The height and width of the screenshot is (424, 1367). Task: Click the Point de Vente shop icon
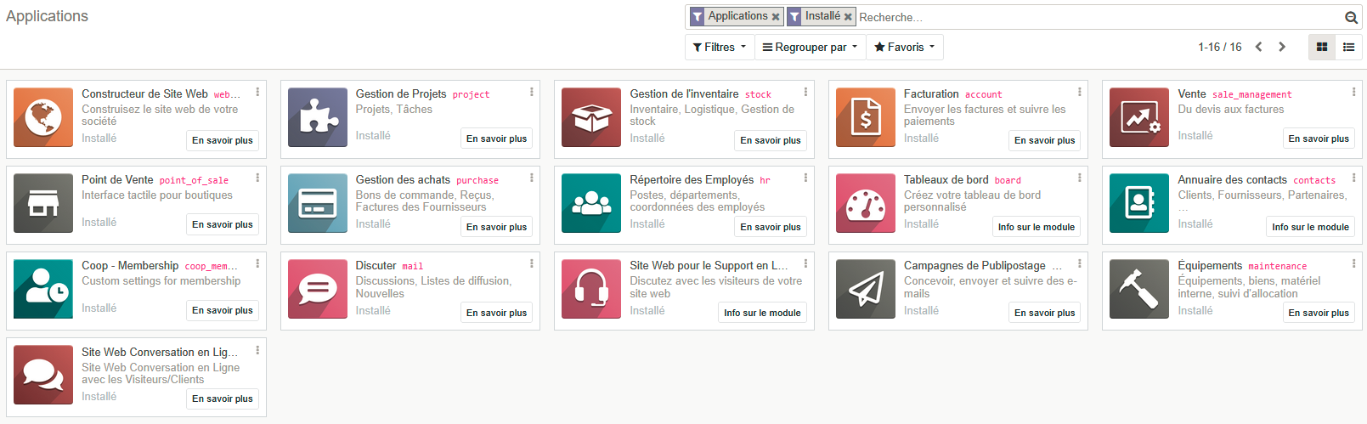(x=43, y=203)
